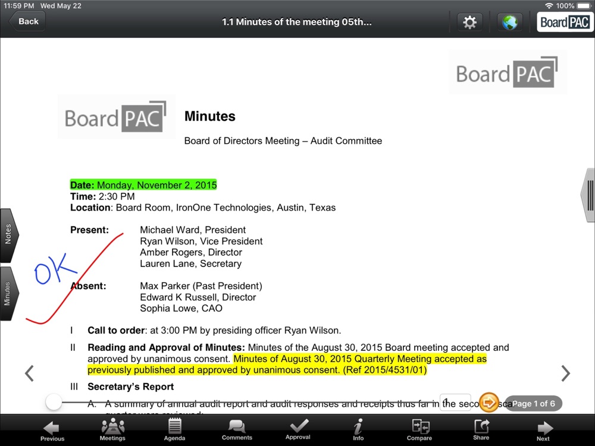Tap Next in bottom toolbar
This screenshot has width=595, height=446.
pos(543,431)
